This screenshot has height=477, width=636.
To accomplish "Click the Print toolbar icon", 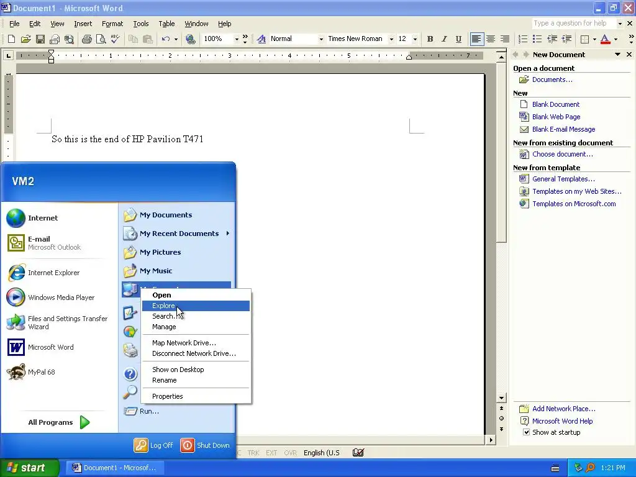I will 87,39.
